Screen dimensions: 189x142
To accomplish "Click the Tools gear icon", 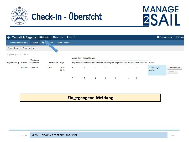I will click(x=67, y=37).
